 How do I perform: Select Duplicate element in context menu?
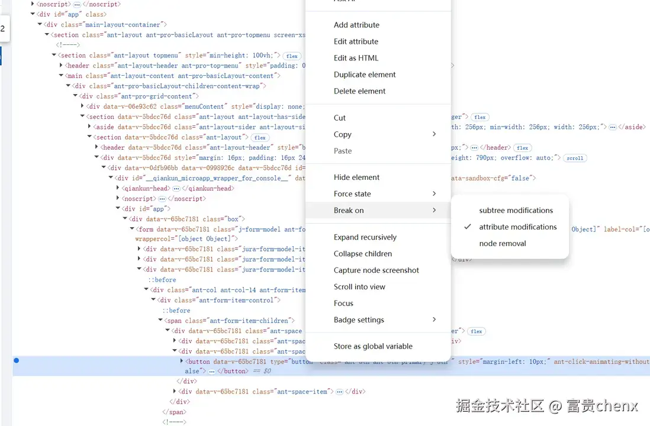378,75
